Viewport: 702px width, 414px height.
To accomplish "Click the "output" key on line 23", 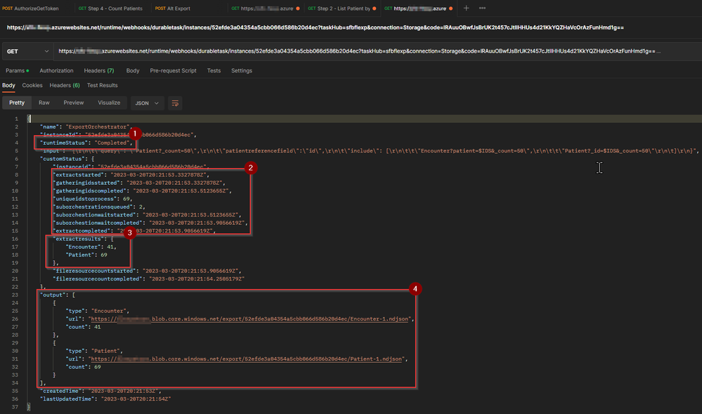I will [53, 295].
